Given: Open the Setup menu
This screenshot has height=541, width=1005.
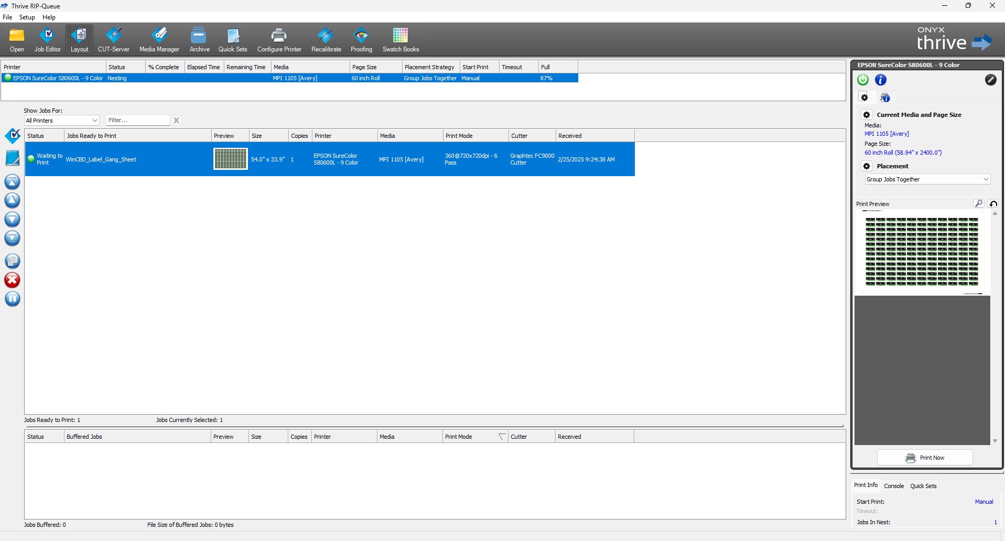Looking at the screenshot, I should [x=27, y=17].
